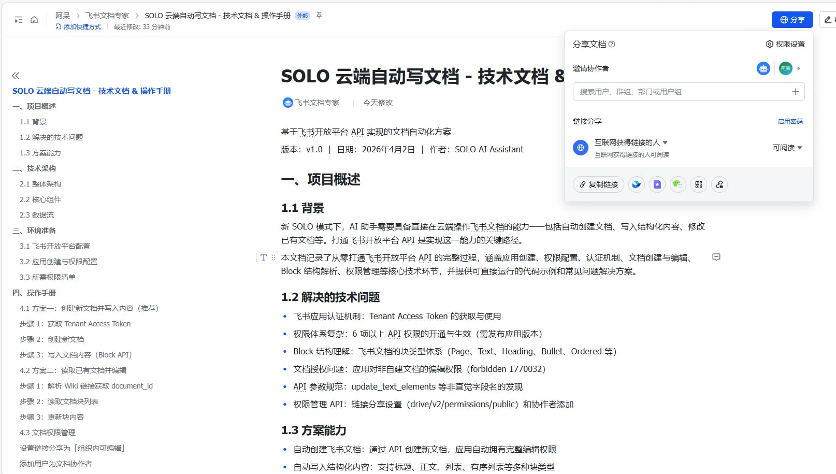Open 权限设置 in the share panel

coord(785,44)
